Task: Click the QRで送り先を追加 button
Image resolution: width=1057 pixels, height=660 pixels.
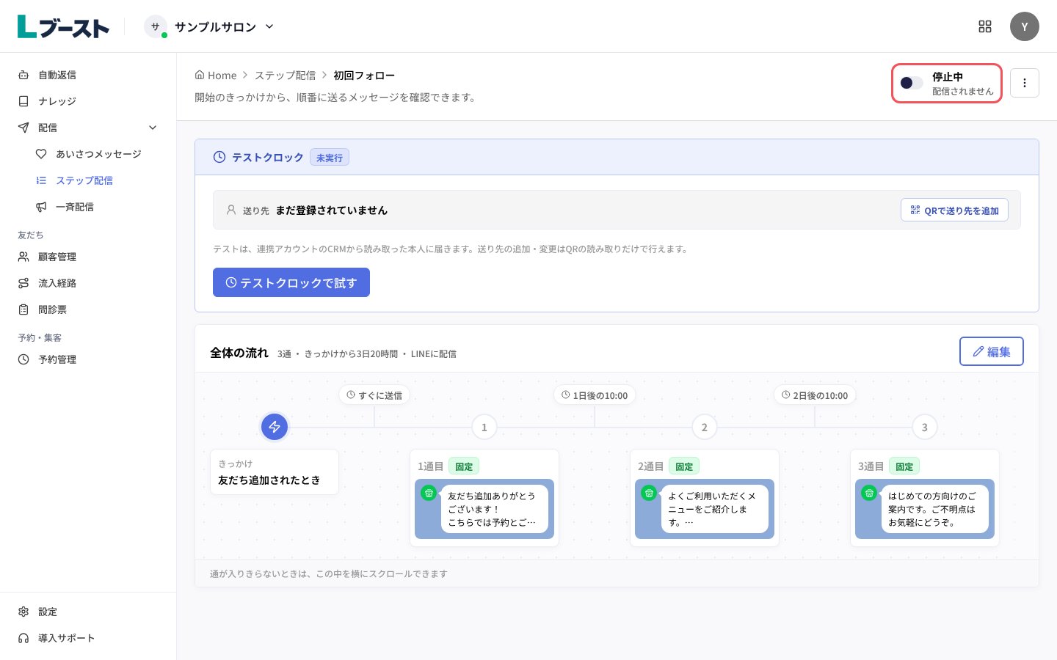Action: [954, 210]
